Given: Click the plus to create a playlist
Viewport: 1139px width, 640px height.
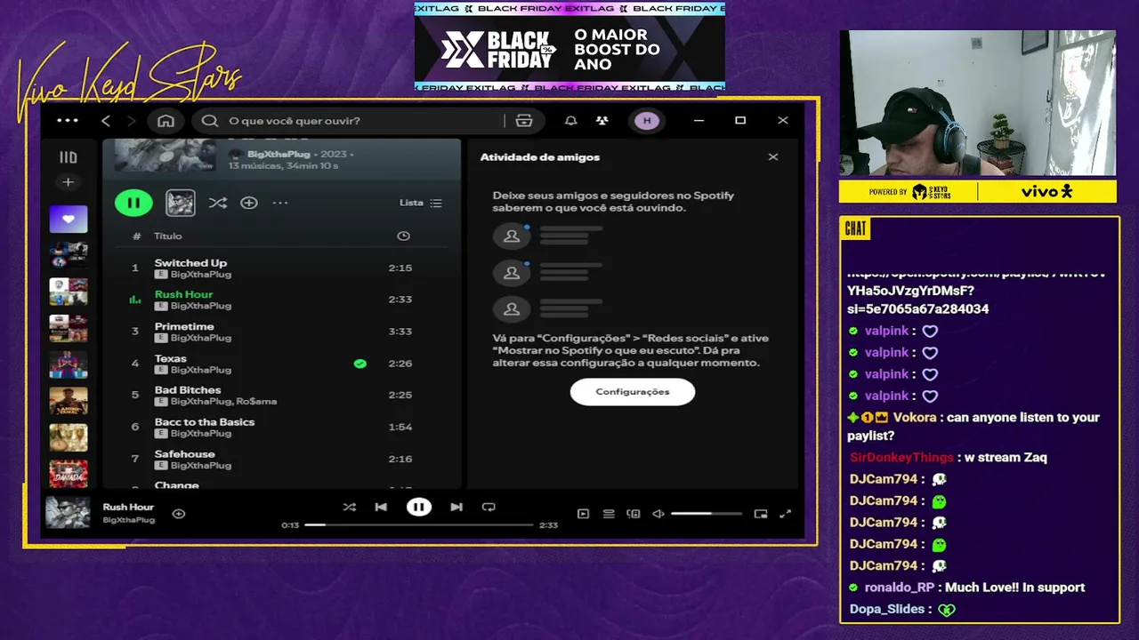Looking at the screenshot, I should point(68,182).
